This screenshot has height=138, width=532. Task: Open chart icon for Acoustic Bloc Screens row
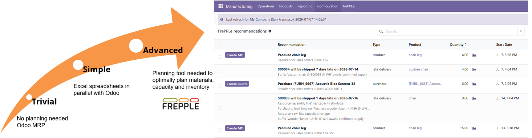coord(474,84)
